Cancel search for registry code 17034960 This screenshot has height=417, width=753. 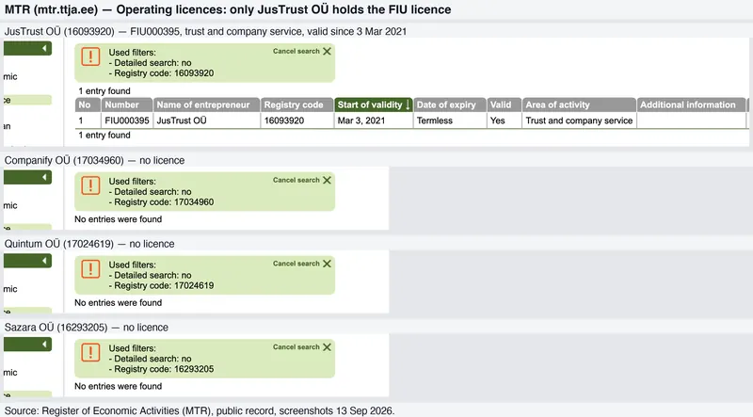click(302, 180)
